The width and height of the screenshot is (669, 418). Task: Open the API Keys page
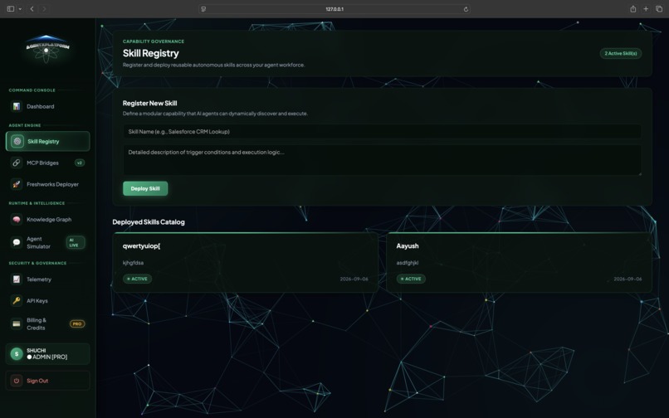click(48, 301)
